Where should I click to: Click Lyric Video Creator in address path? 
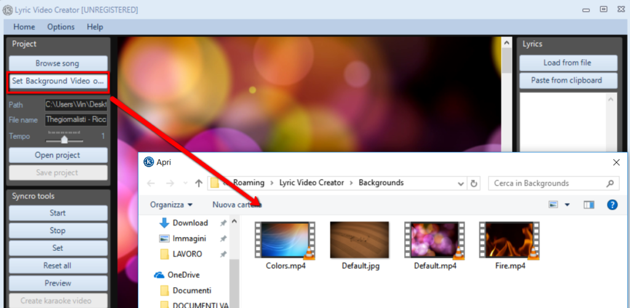tap(312, 183)
